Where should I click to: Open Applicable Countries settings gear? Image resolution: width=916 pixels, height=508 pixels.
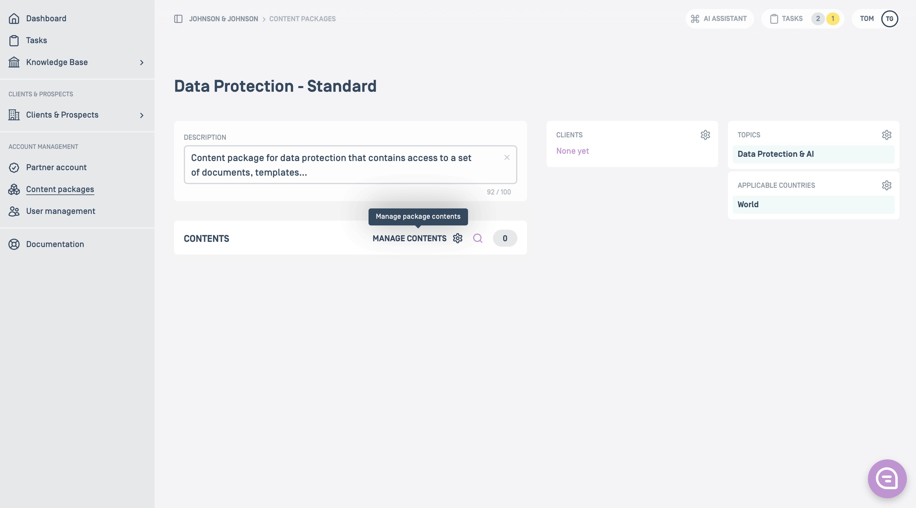click(x=886, y=185)
